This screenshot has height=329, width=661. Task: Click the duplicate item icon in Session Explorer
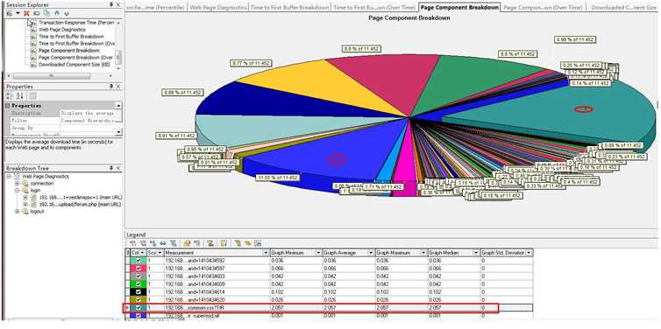tap(46, 13)
